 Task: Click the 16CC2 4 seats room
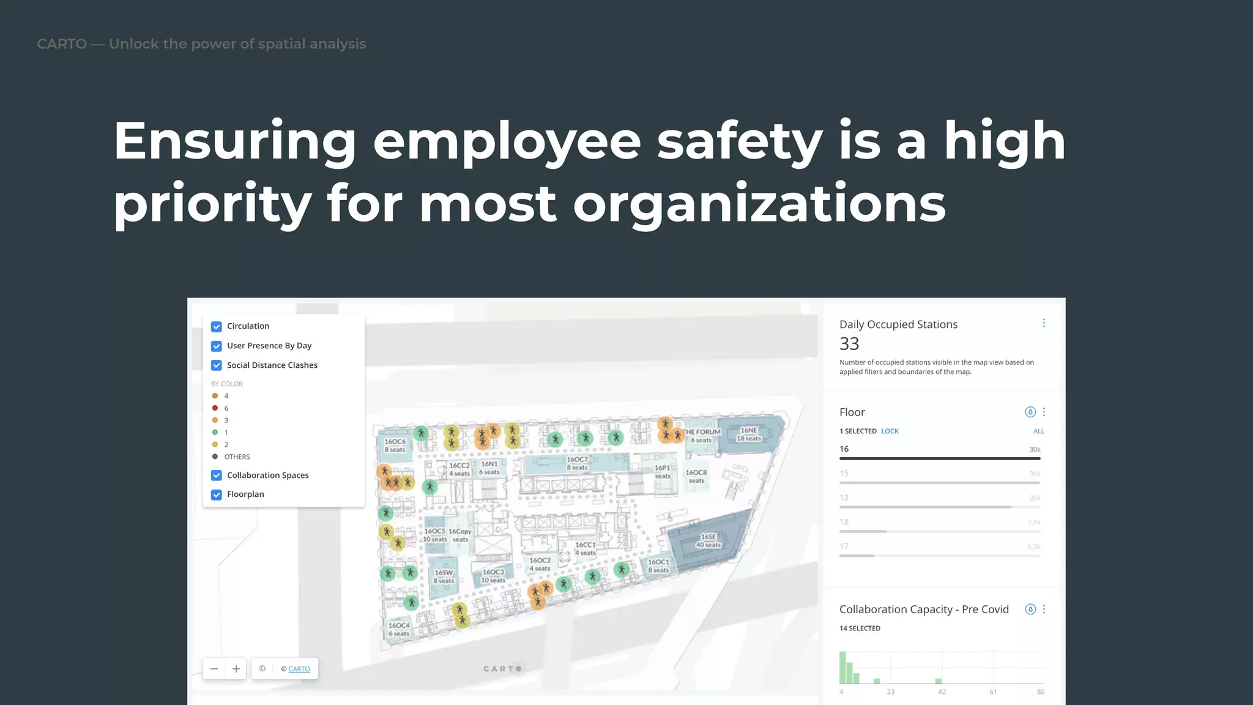(x=459, y=469)
